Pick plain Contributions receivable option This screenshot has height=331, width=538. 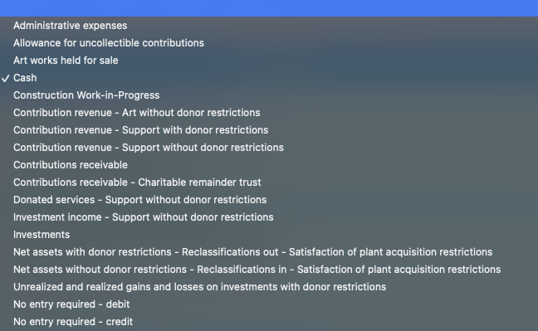click(269, 165)
